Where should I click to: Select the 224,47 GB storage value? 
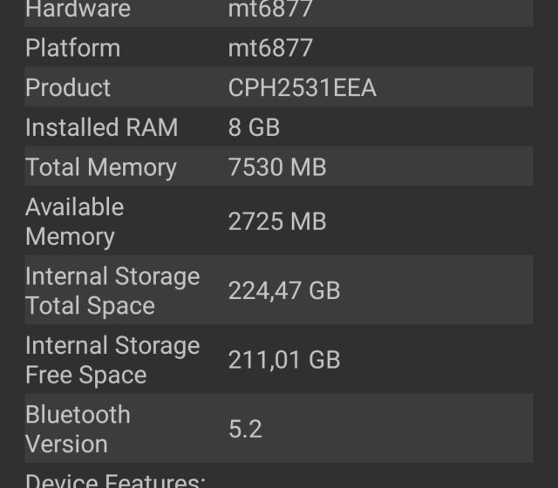(284, 291)
